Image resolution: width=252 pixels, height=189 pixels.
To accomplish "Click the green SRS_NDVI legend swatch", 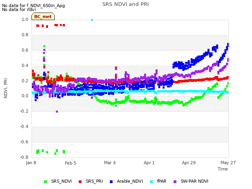I will coord(46,182).
